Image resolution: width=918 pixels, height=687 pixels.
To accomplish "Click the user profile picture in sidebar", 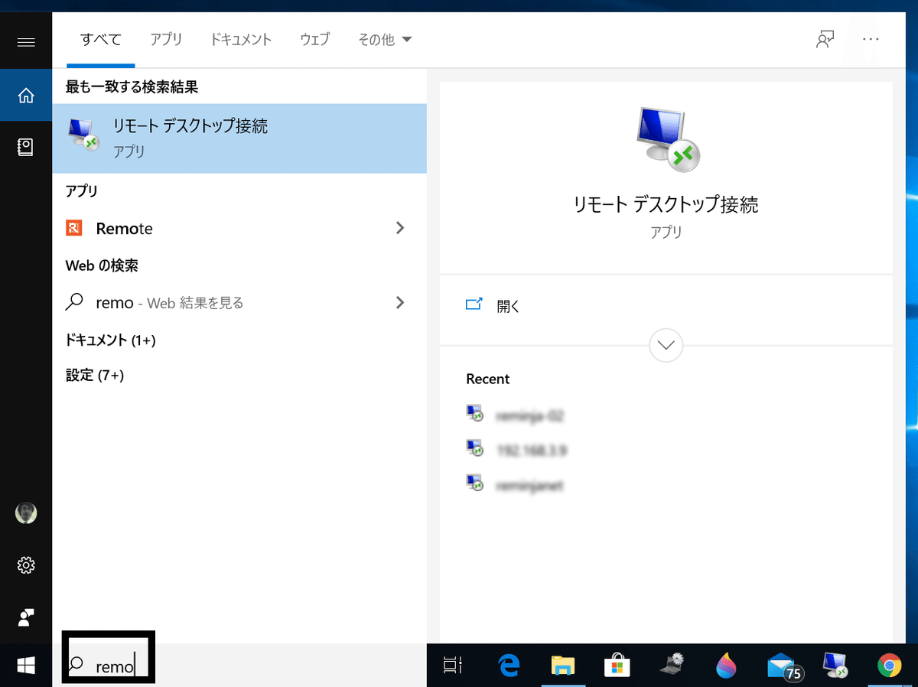I will click(25, 513).
